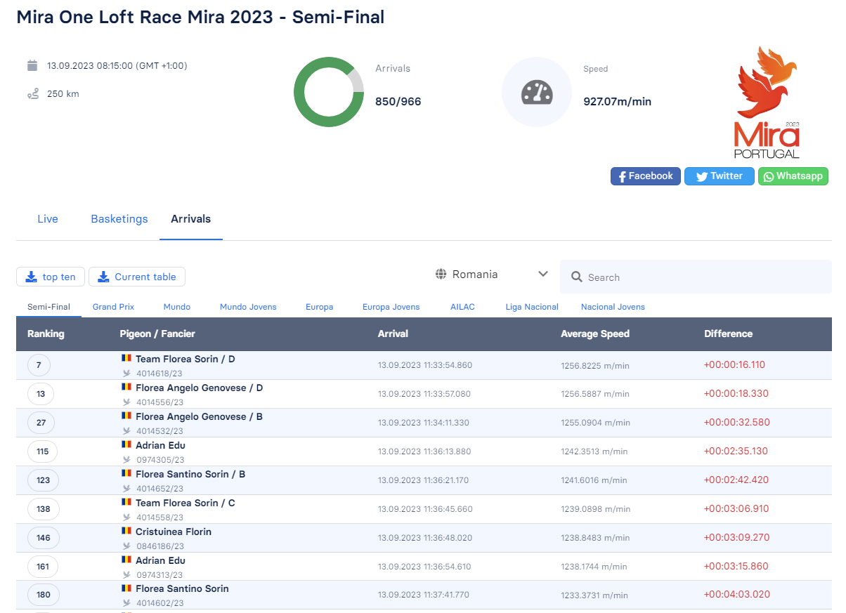The width and height of the screenshot is (846, 613).
Task: Focus the Search input field
Action: (696, 277)
